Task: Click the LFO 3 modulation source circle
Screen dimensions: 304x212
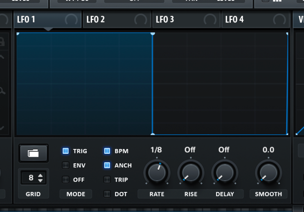Action: (x=210, y=19)
